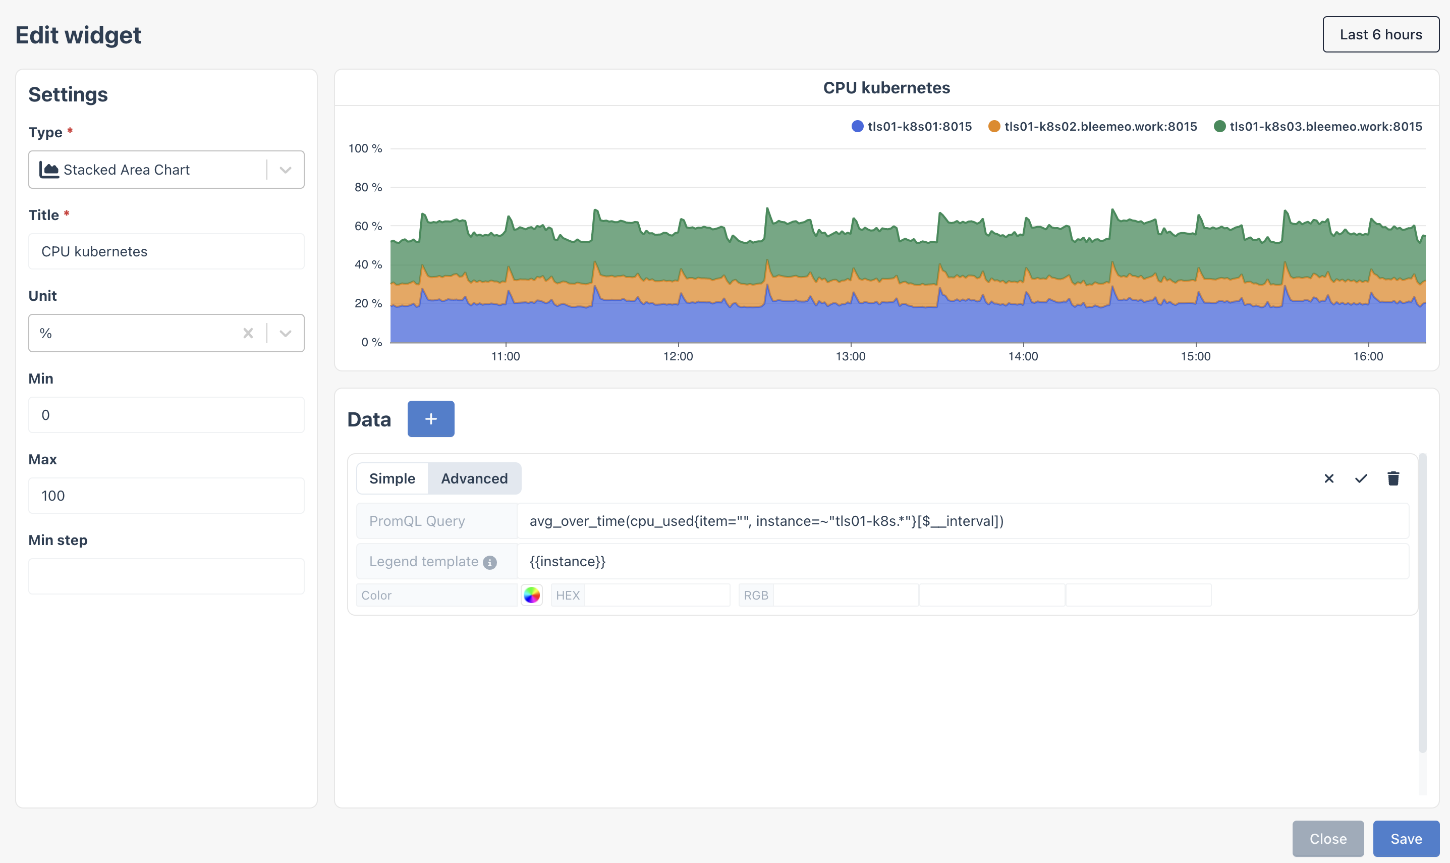Expand the Last 6 hours time range dropdown
Viewport: 1450px width, 863px height.
coord(1380,34)
